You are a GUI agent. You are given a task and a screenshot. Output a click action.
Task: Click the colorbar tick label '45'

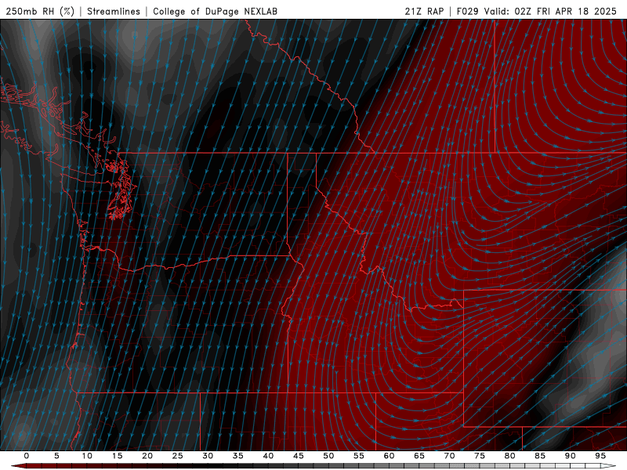coord(299,456)
